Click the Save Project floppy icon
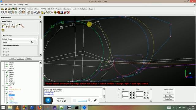The height and width of the screenshot is (110, 196). tap(6, 9)
